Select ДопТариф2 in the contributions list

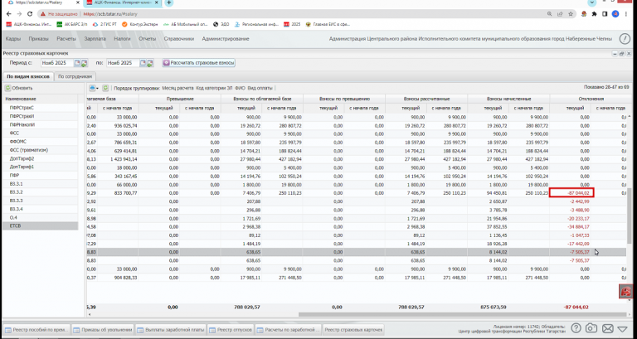pos(22,158)
